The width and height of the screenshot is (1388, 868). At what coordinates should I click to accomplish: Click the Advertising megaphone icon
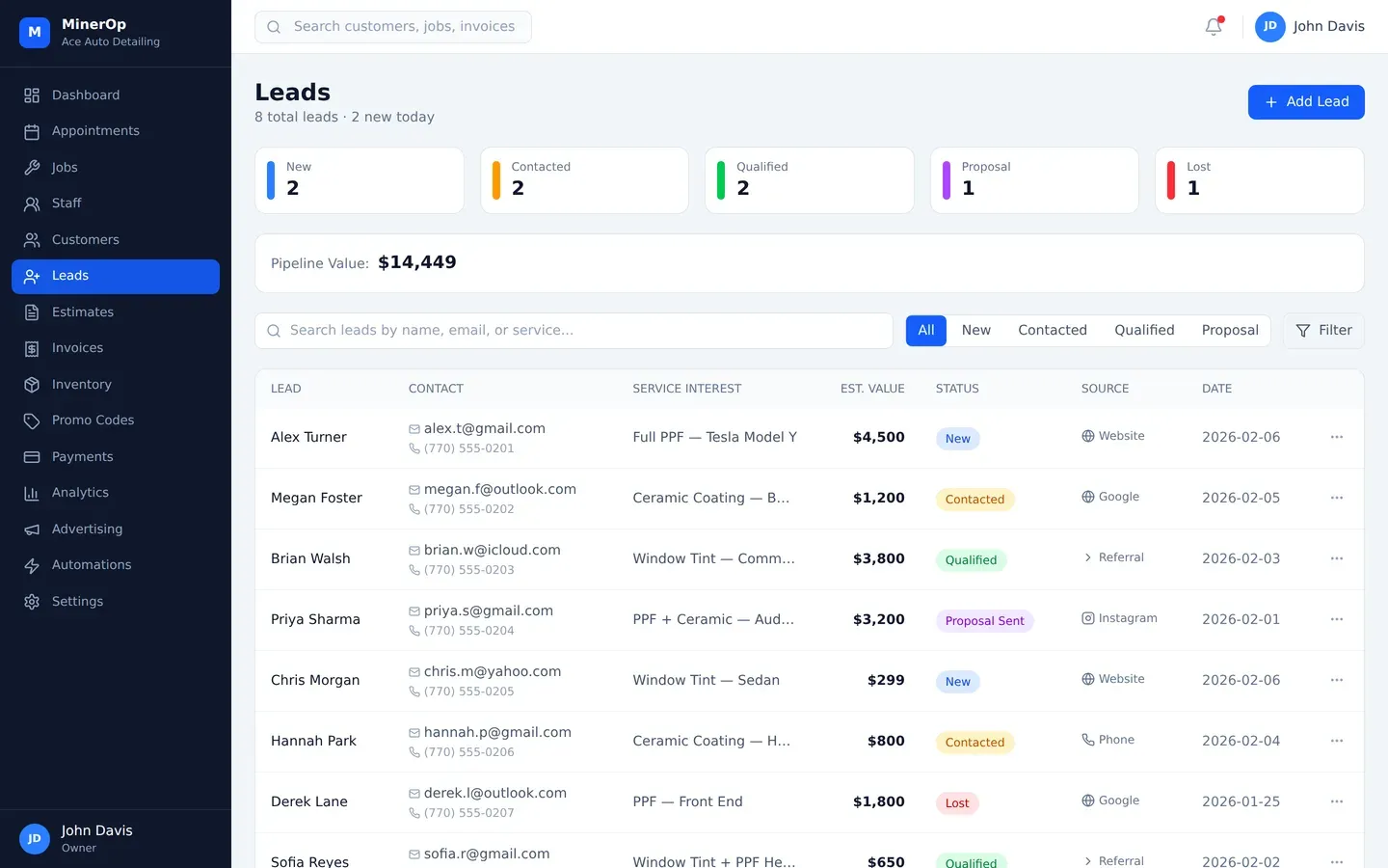(33, 529)
